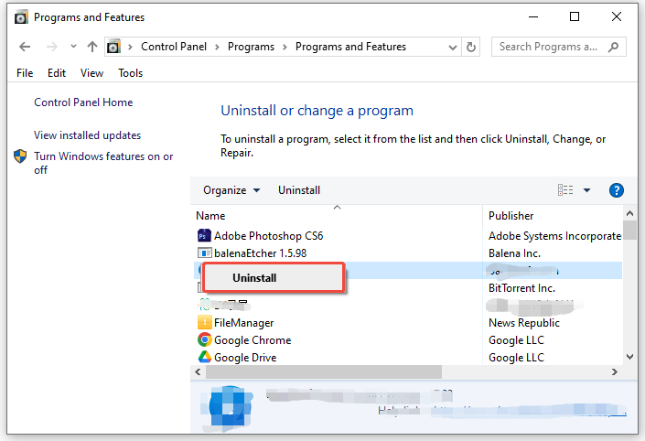Click News Republic publisher cell
This screenshot has width=645, height=441.
tap(524, 323)
